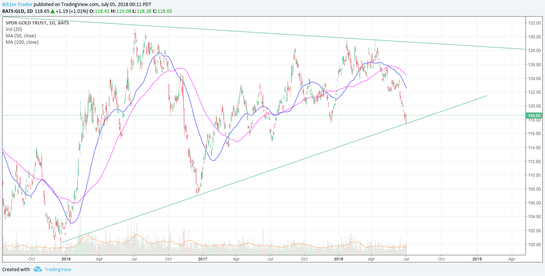Click the 106.00 price axis label
The image size is (545, 276).
click(534, 203)
